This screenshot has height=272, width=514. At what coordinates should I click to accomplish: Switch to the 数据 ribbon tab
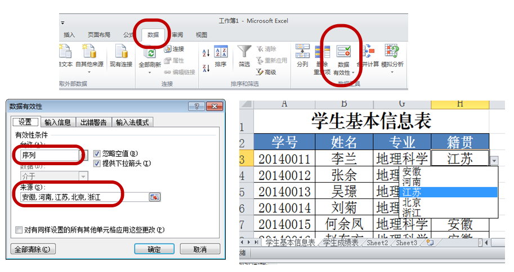[153, 35]
